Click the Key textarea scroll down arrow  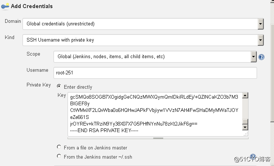245,127
